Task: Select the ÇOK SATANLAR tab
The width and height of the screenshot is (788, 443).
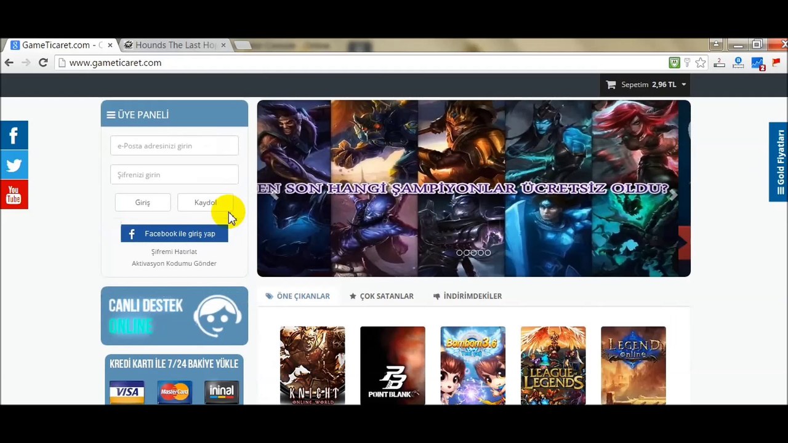Action: pos(382,296)
